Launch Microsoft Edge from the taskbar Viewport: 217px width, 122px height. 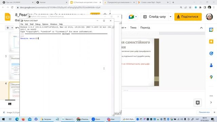point(17,119)
